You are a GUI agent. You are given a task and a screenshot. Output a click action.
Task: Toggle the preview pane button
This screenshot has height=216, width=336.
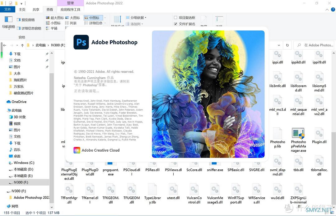tap(26, 20)
